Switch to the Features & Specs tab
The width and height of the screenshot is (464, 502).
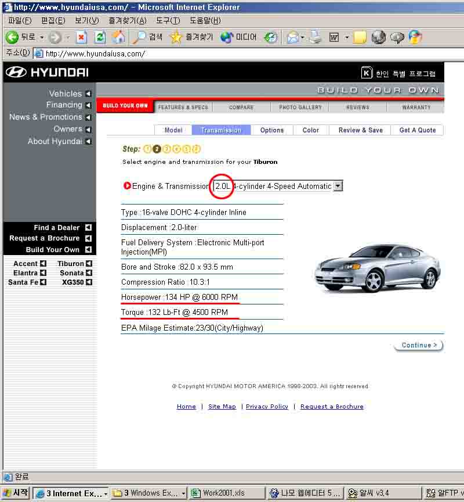(183, 107)
